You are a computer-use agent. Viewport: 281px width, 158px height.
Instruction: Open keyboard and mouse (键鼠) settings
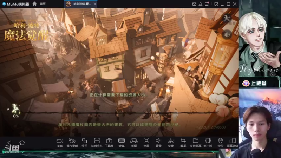[121, 143]
